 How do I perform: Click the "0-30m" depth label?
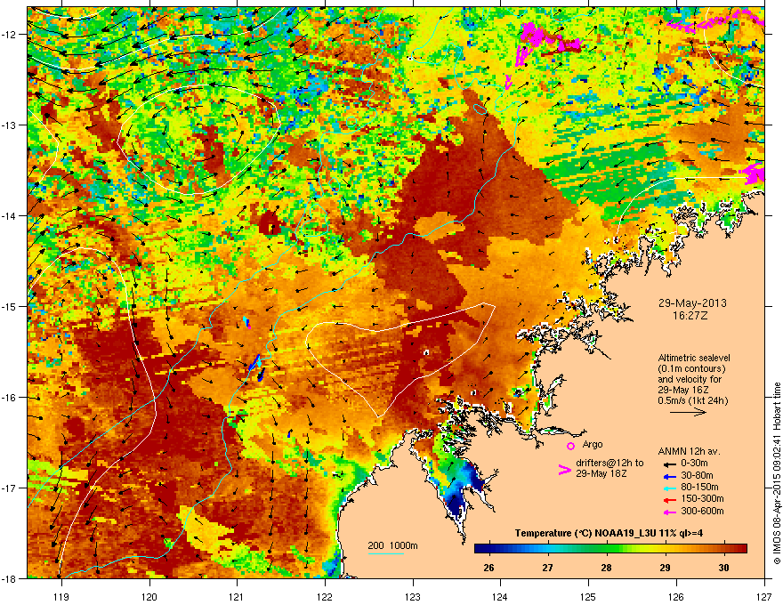(694, 464)
